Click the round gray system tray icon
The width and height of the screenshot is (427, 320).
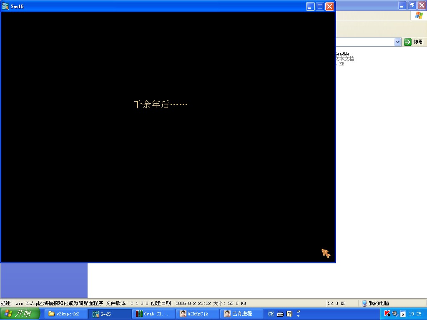[394, 314]
